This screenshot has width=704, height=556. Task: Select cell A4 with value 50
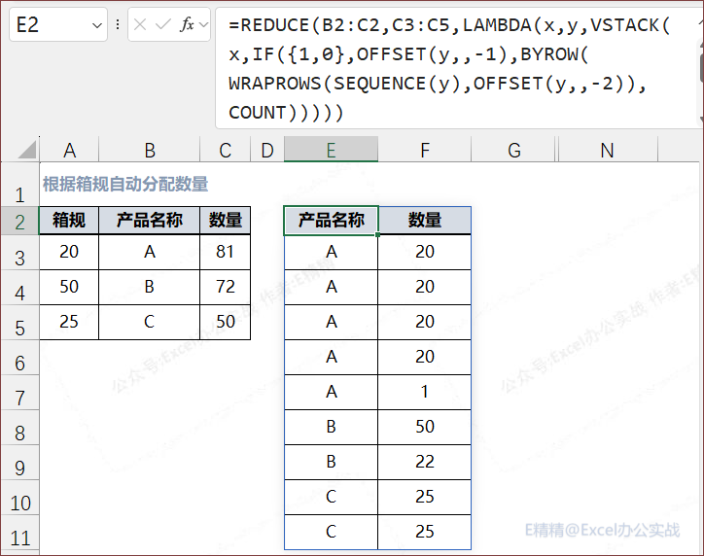(x=69, y=287)
